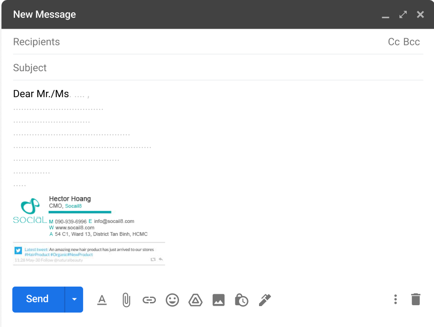434x327 pixels.
Task: Open the www.socail8.com link in signature
Action: pyautogui.click(x=75, y=228)
